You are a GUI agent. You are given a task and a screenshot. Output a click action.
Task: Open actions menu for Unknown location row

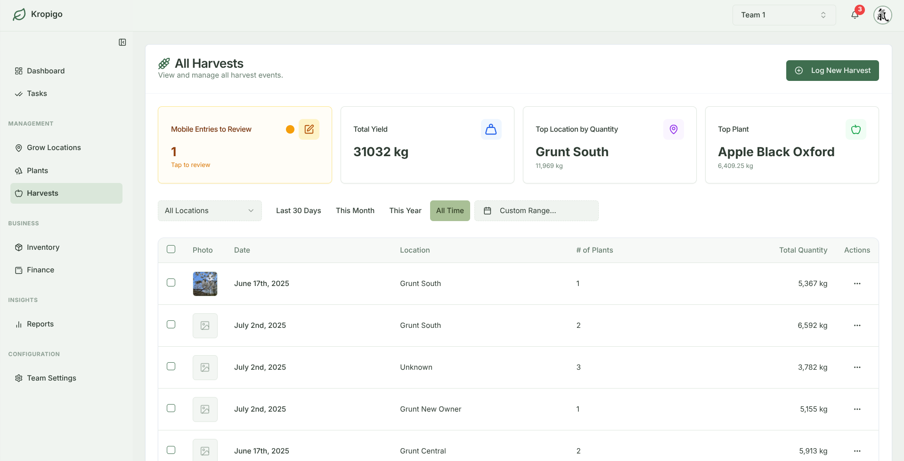coord(857,367)
